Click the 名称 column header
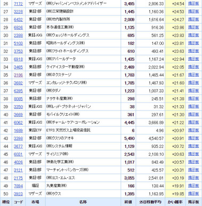Image resolution: width=202 pixels, height=206 pixels. (83, 202)
